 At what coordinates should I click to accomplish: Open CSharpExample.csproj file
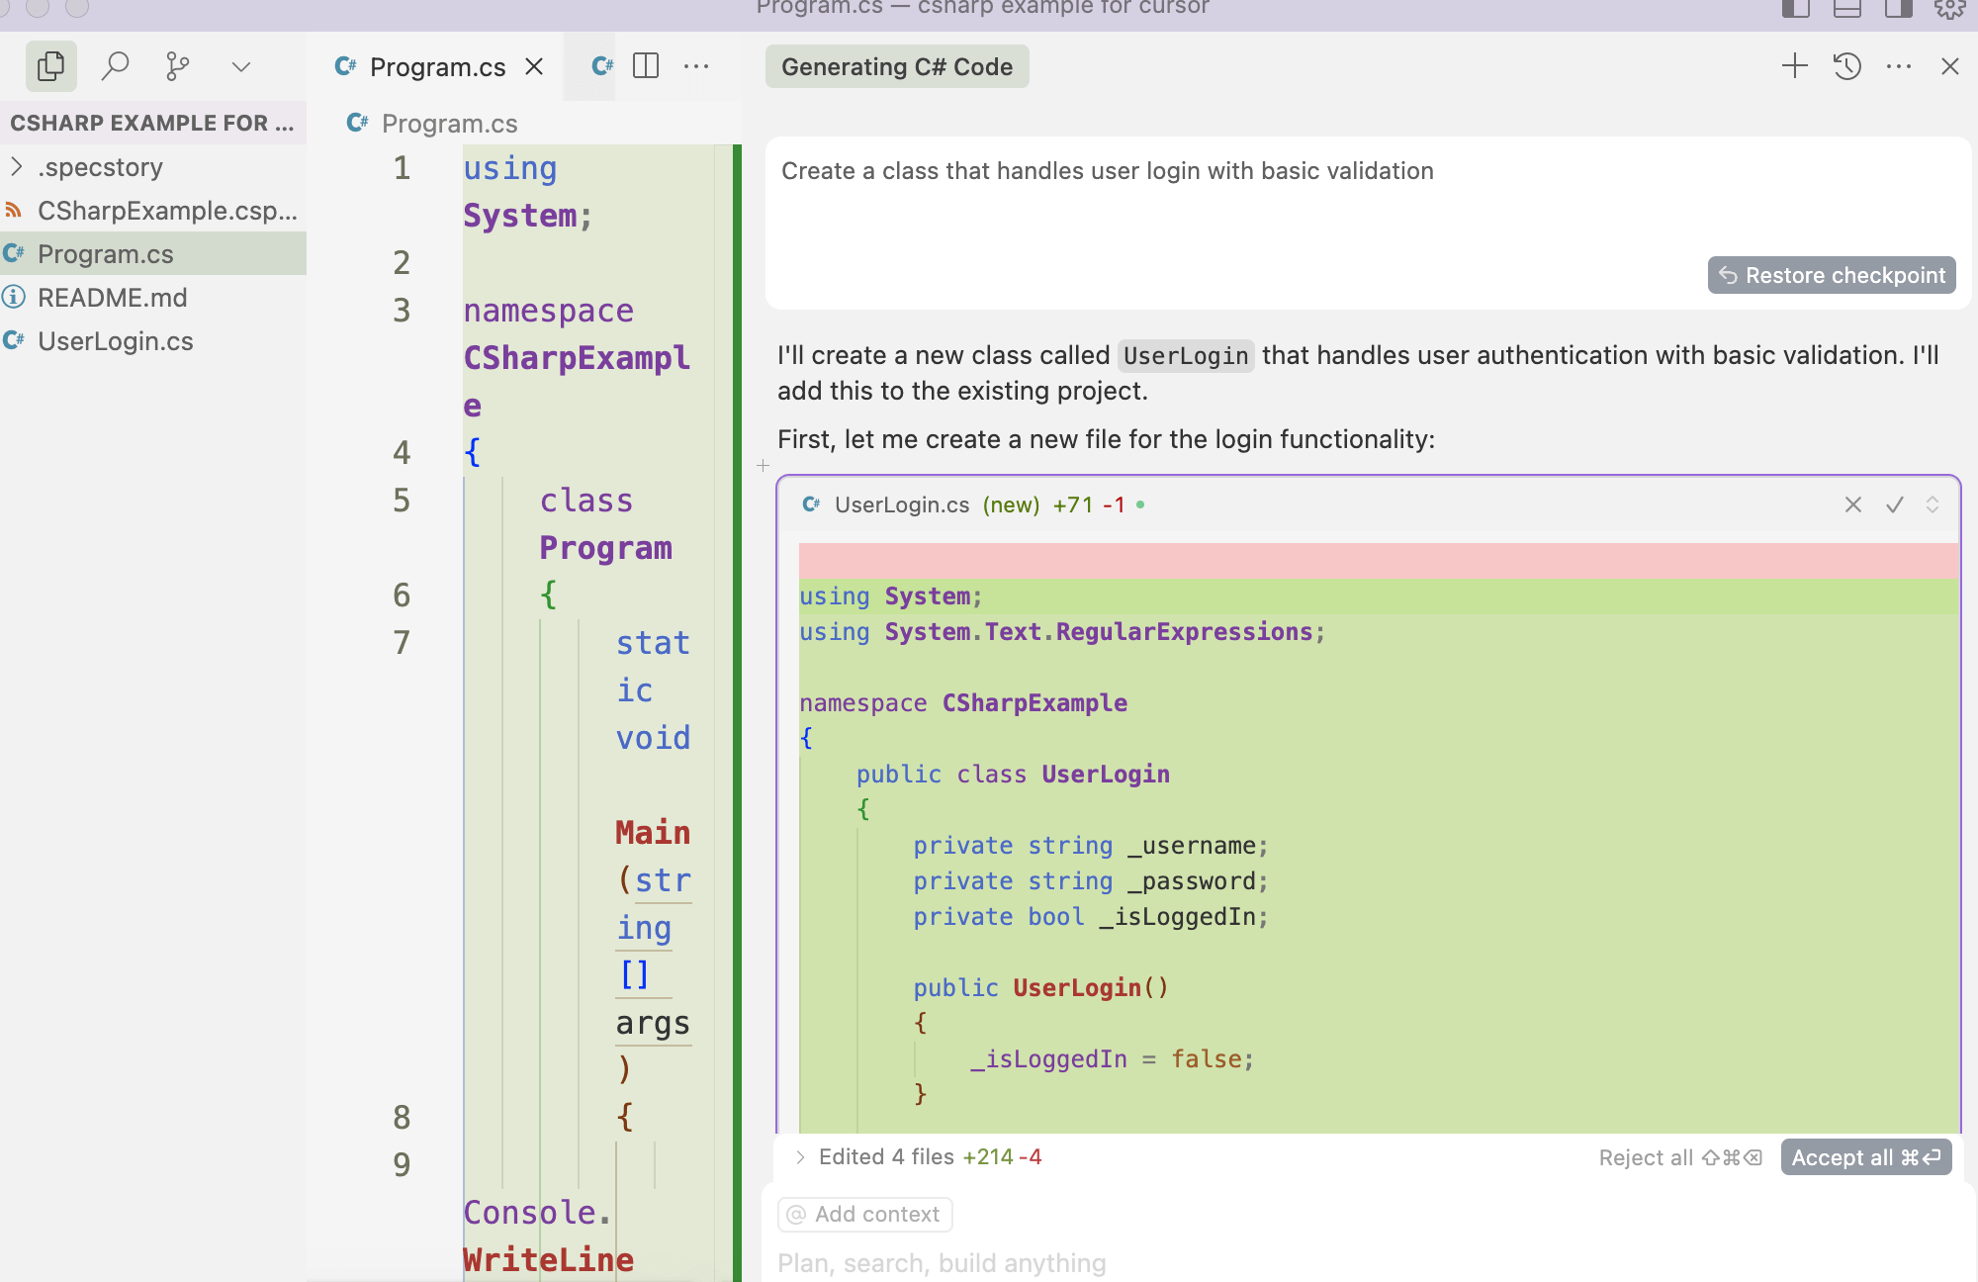[153, 211]
